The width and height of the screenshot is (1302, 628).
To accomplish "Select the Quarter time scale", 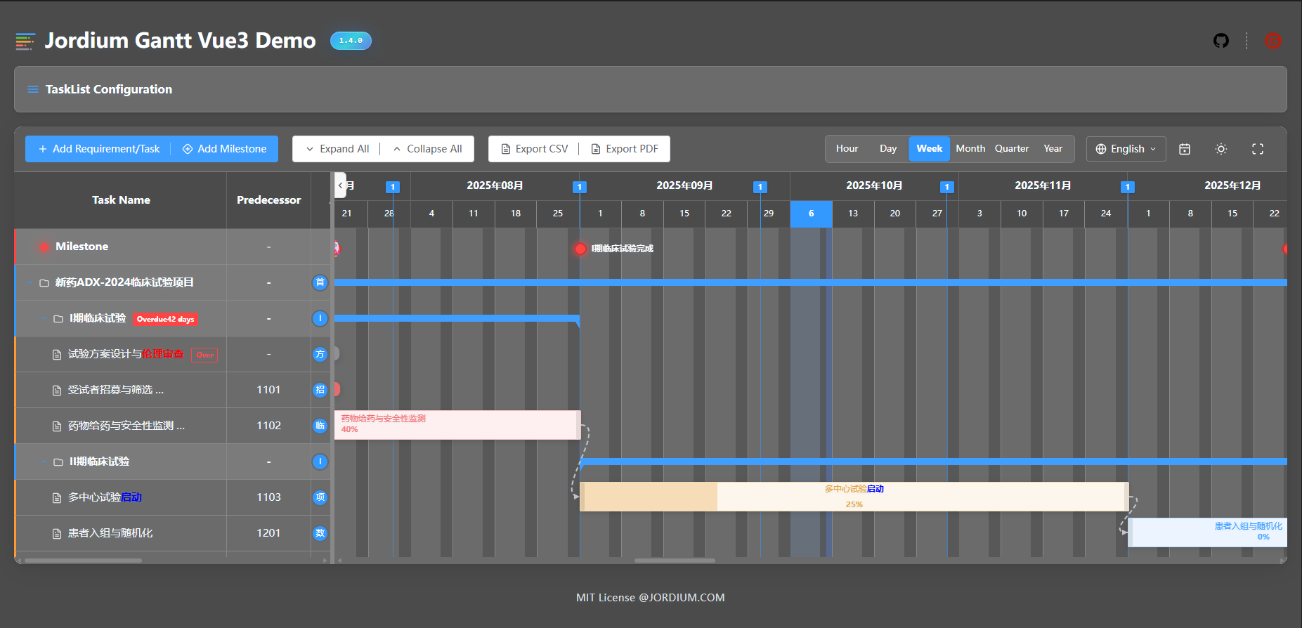I will click(1012, 149).
